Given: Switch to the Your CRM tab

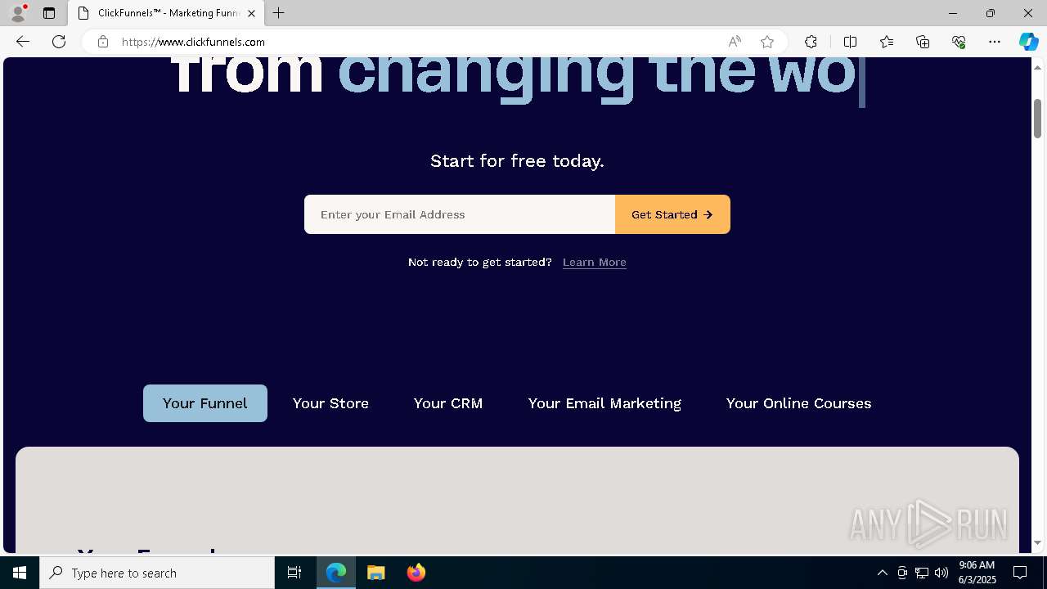Looking at the screenshot, I should click(x=448, y=403).
